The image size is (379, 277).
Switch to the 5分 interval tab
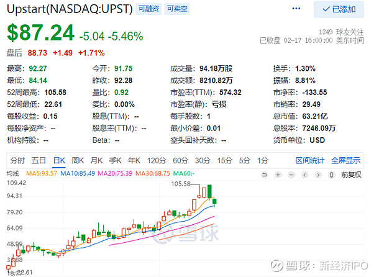click(x=244, y=160)
